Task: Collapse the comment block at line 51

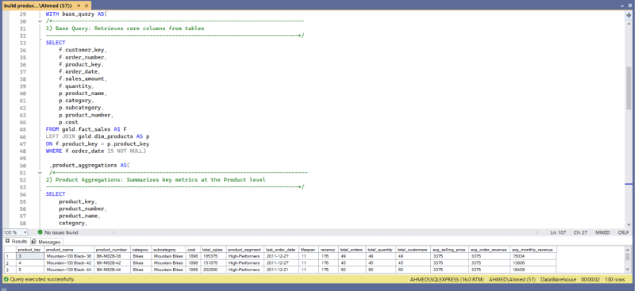Action: [40, 172]
